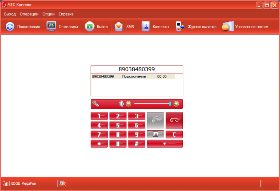Click the gray call handset button

[x=155, y=121]
